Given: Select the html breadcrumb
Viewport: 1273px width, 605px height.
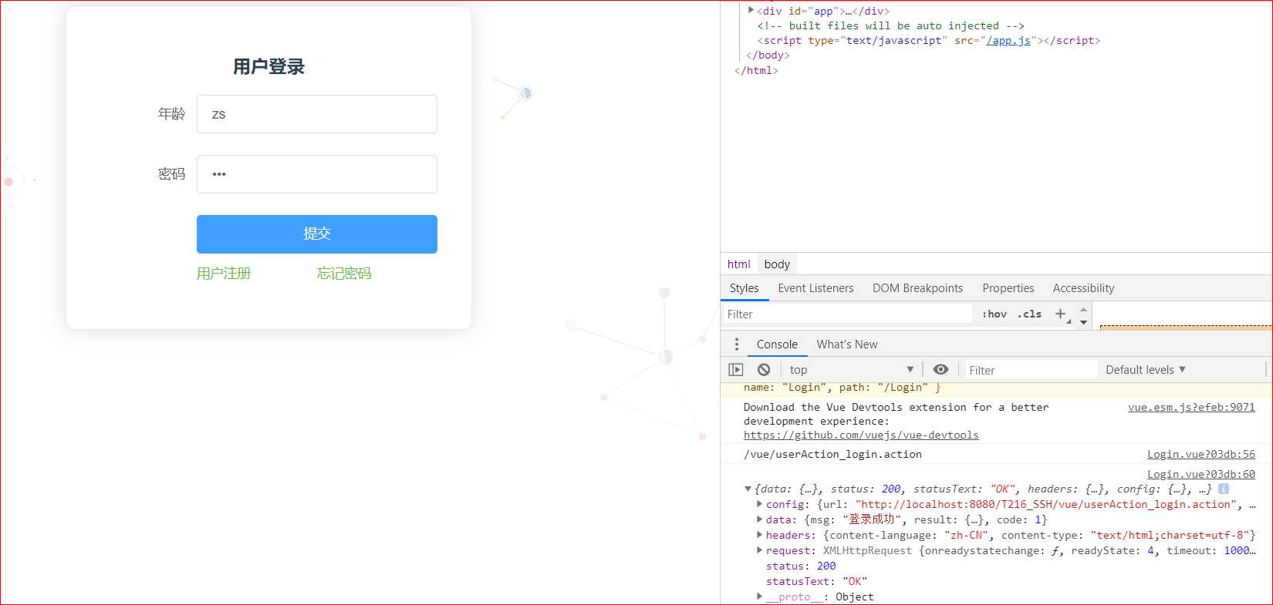Looking at the screenshot, I should point(738,264).
